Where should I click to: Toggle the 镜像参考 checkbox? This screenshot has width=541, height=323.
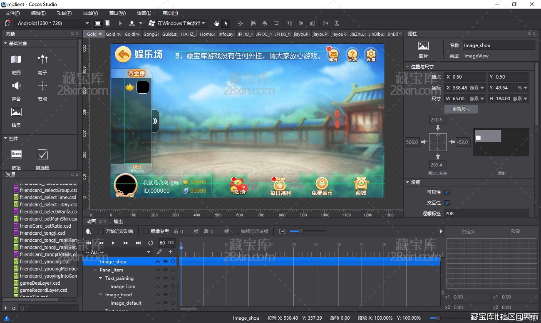[x=146, y=231]
